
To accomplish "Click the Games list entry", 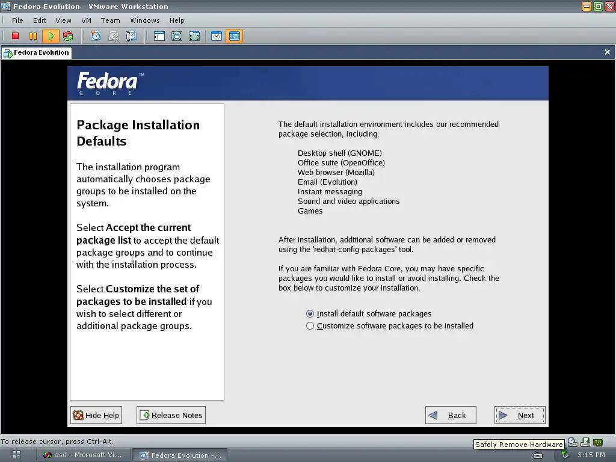I will click(x=310, y=211).
